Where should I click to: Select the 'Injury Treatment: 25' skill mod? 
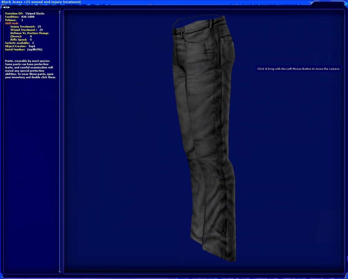25,27
